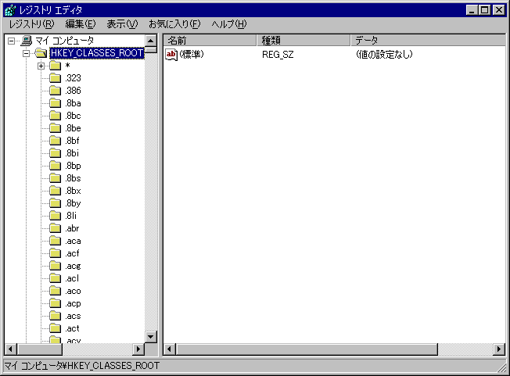
Task: Click the My Computer icon in tree
Action: click(x=27, y=41)
